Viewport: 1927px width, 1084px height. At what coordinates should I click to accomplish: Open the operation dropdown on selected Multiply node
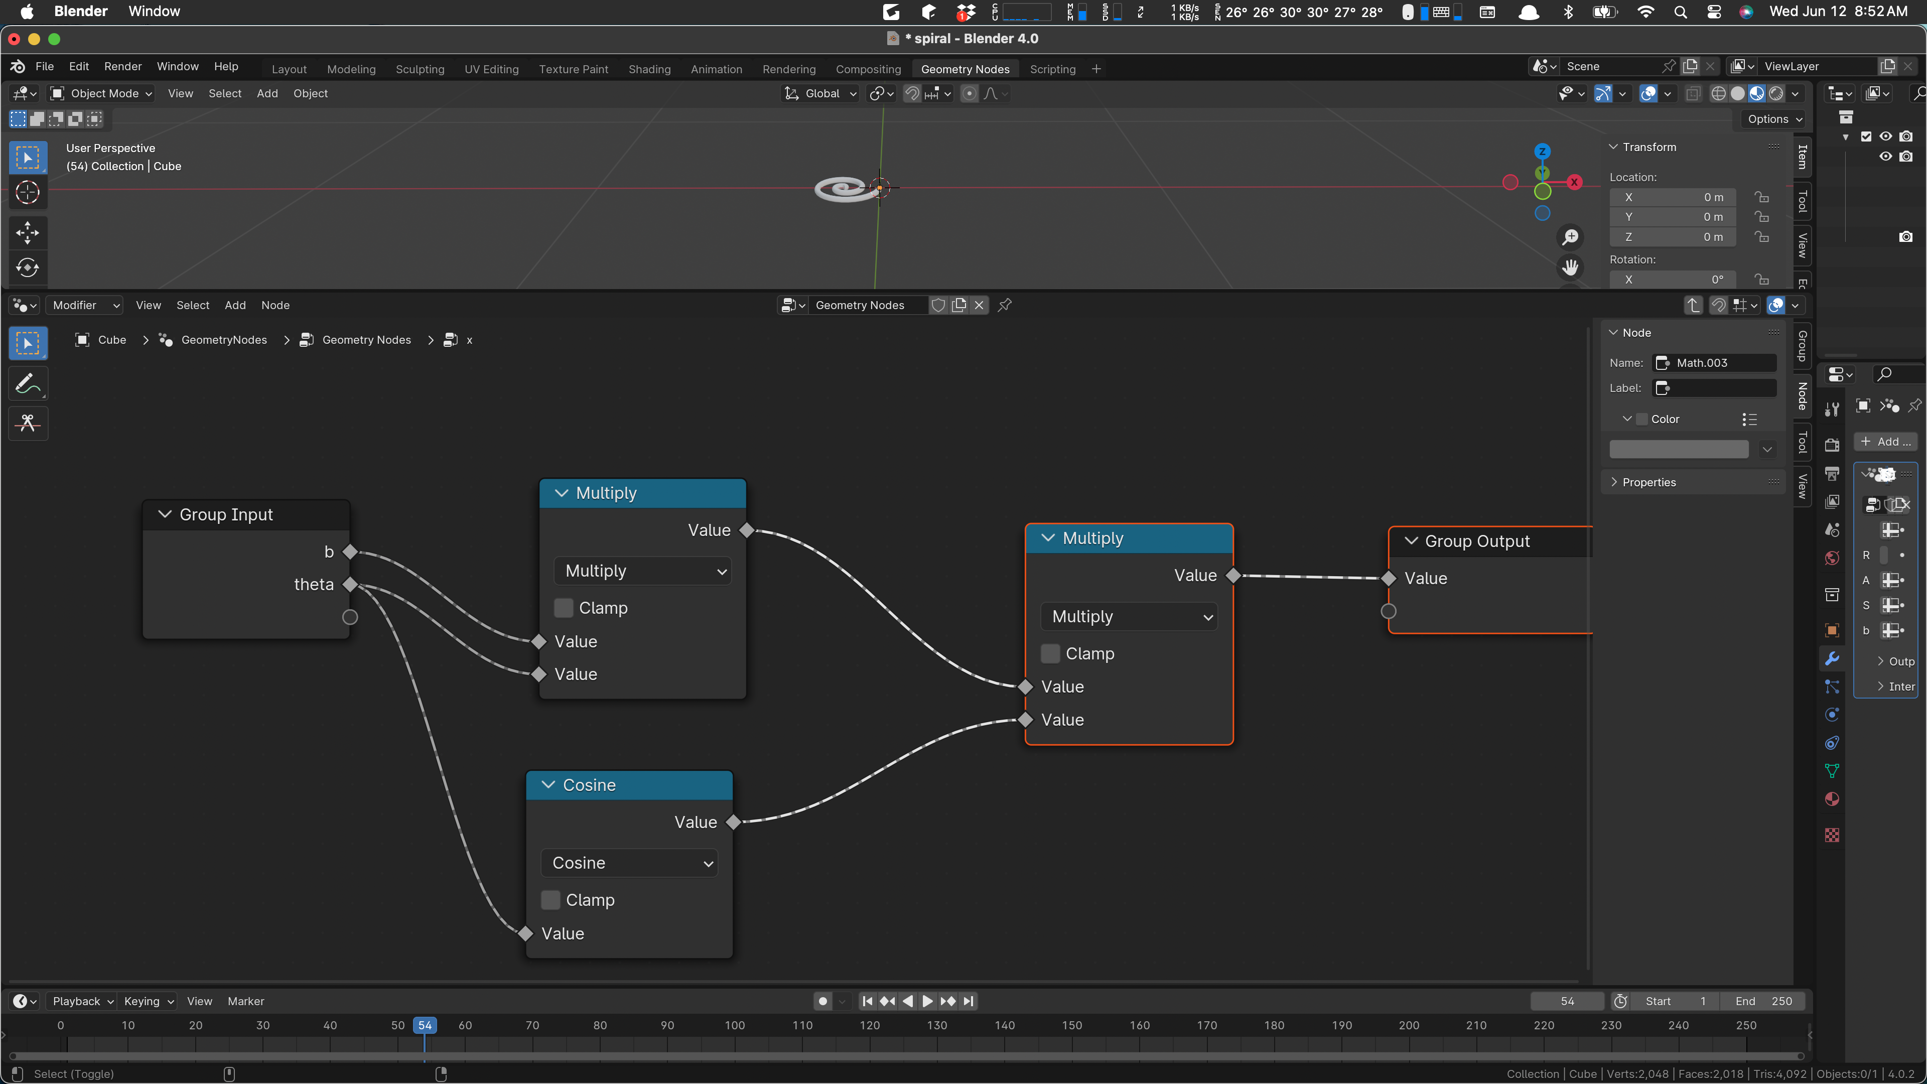(1129, 616)
